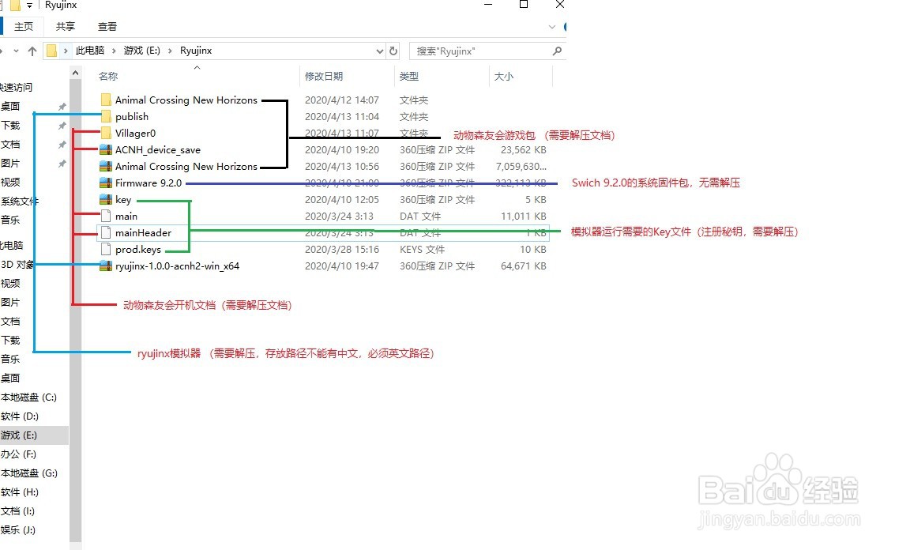Open 娱乐 (J:) in the navigation pane

18,529
